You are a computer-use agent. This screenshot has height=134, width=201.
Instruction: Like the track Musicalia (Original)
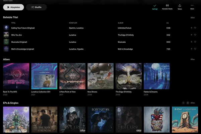[x=195, y=42]
